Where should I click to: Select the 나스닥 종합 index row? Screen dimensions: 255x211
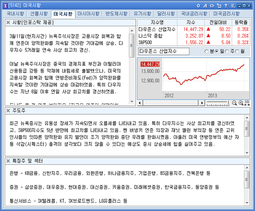[x=157, y=36]
